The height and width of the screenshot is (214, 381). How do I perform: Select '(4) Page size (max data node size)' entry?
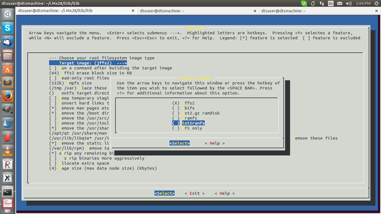tap(103, 168)
